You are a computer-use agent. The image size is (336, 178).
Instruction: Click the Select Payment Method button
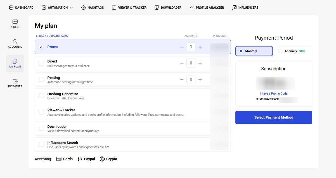click(x=274, y=117)
